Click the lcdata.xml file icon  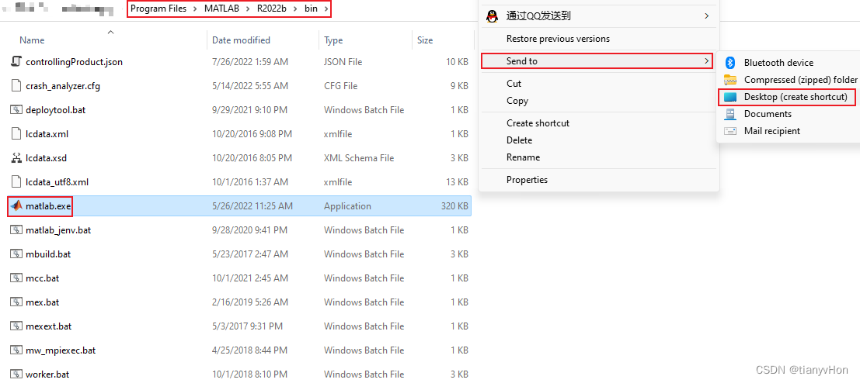coord(16,134)
